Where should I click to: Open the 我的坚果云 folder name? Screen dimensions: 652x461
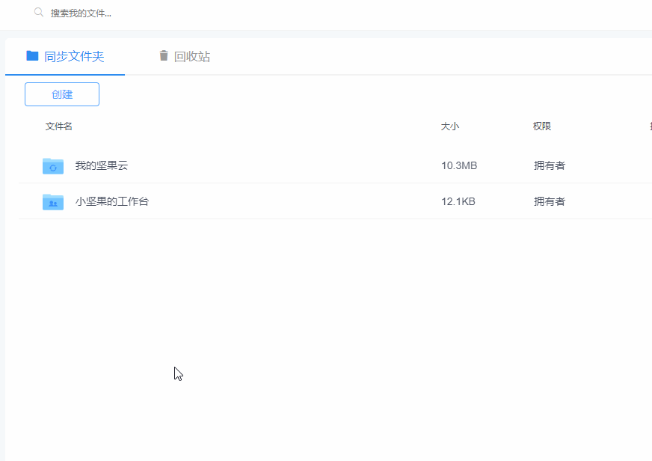pos(102,165)
